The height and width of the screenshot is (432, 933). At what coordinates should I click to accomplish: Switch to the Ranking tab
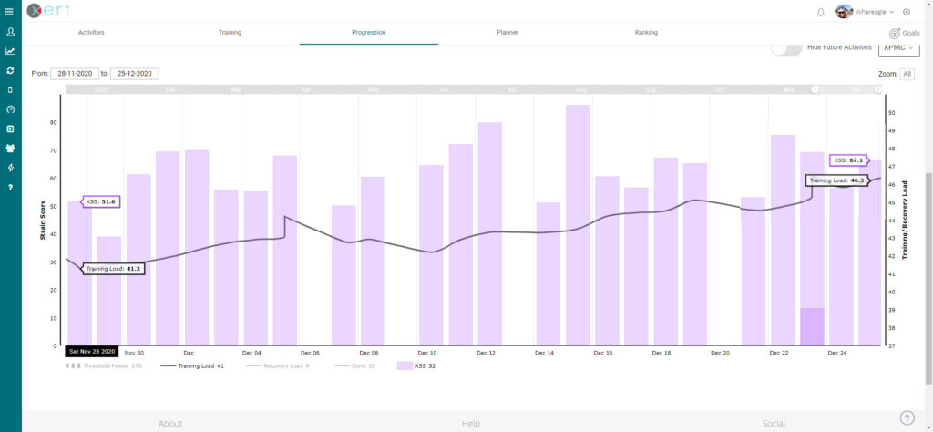pos(646,33)
